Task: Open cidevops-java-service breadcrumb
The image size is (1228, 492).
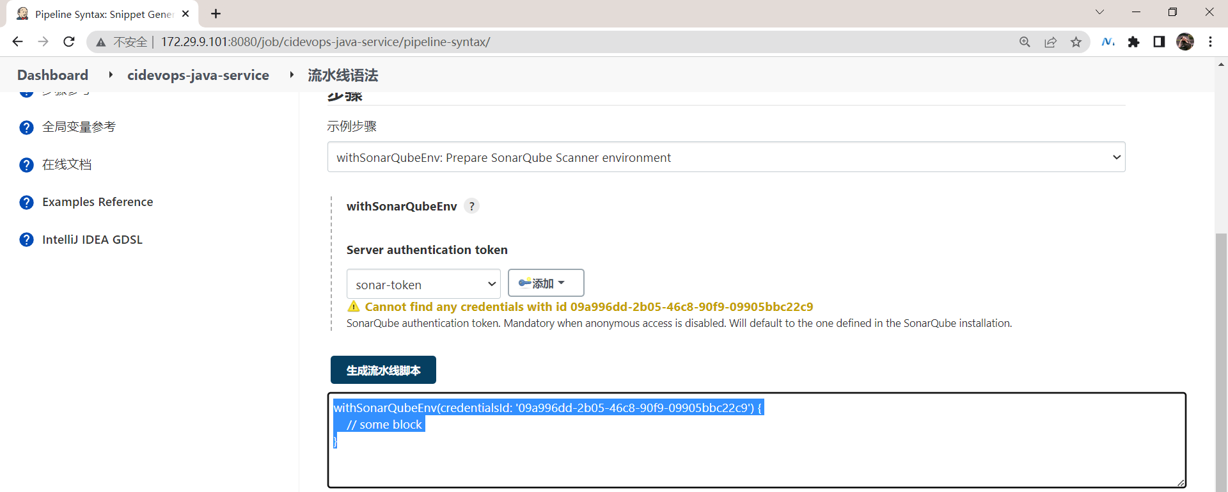Action: pos(198,75)
